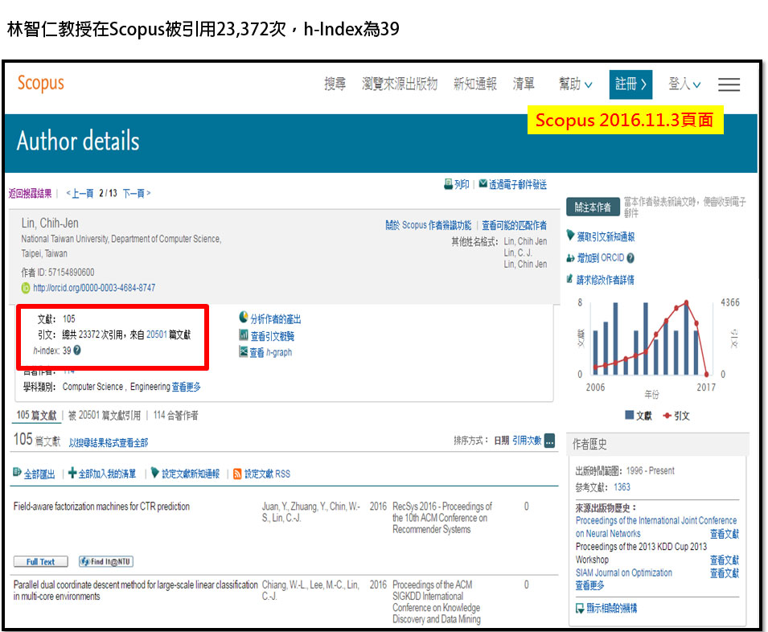The image size is (768, 632).
Task: Open the Scopus home logo
Action: click(x=41, y=83)
